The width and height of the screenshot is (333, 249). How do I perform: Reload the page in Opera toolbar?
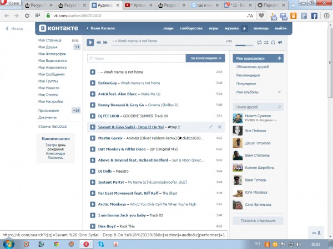[x=27, y=15]
